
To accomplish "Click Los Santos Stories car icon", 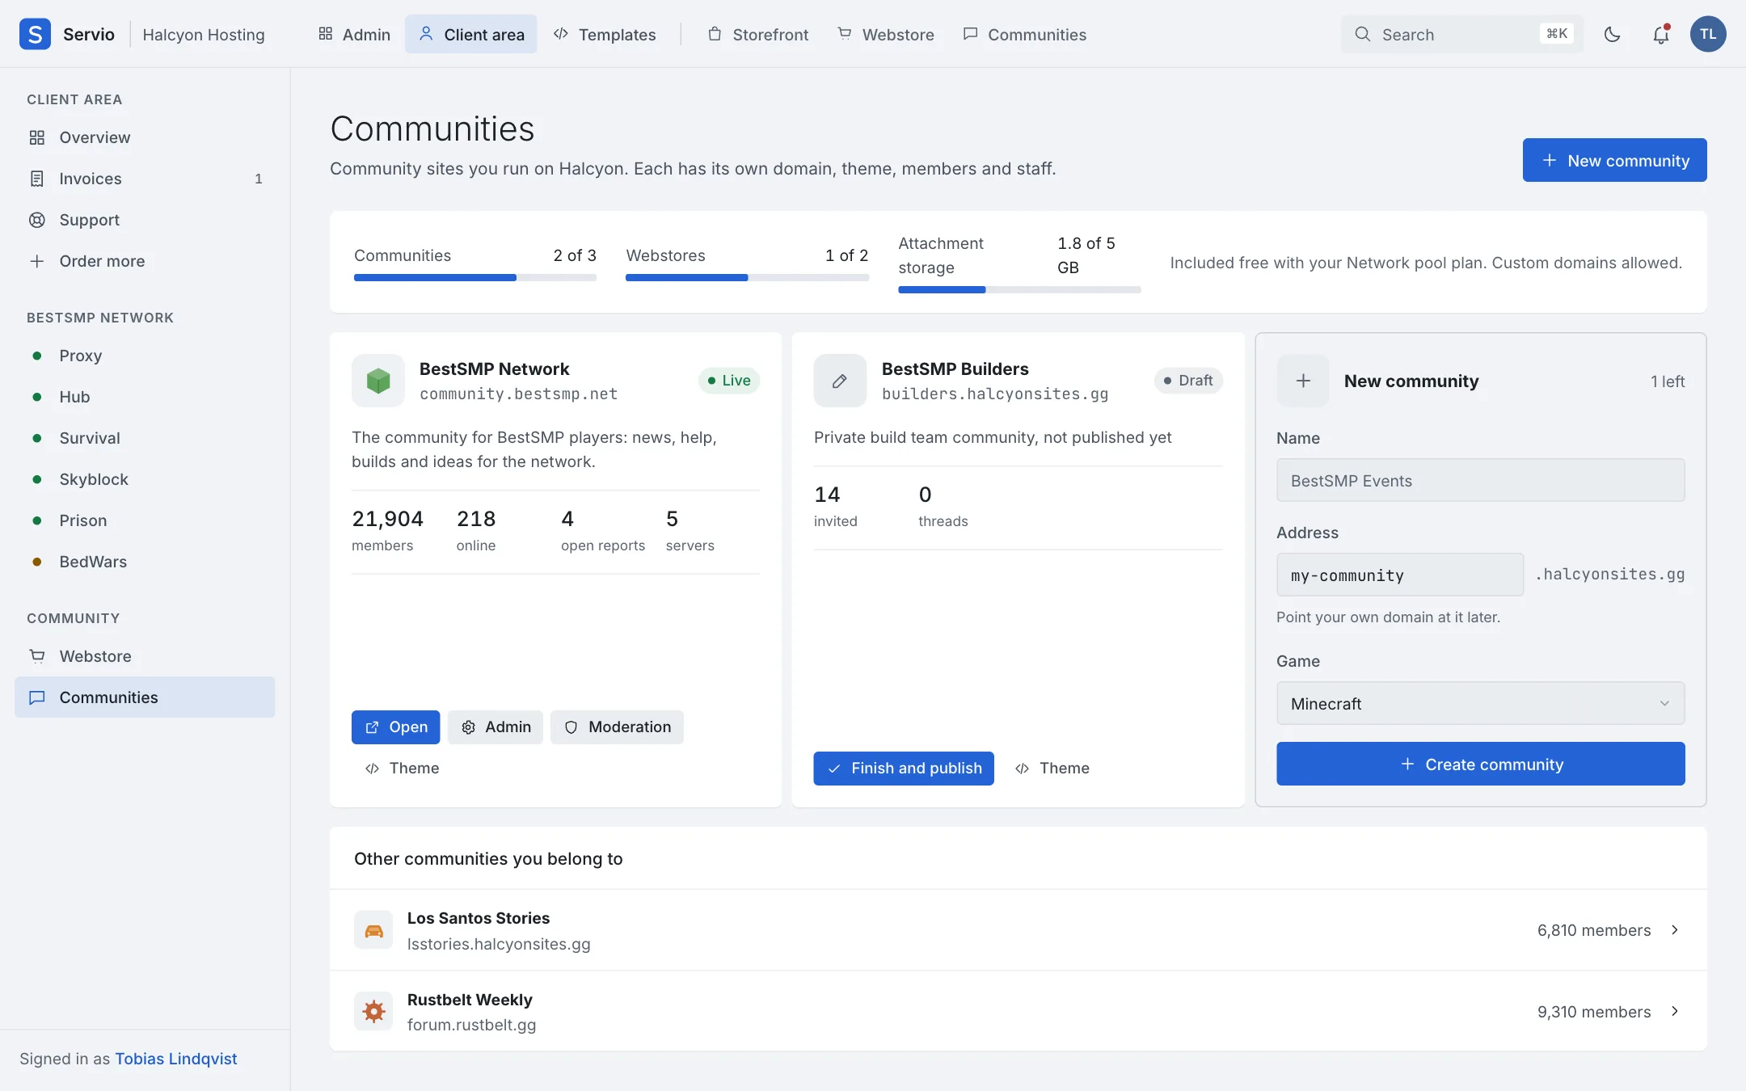I will click(373, 930).
